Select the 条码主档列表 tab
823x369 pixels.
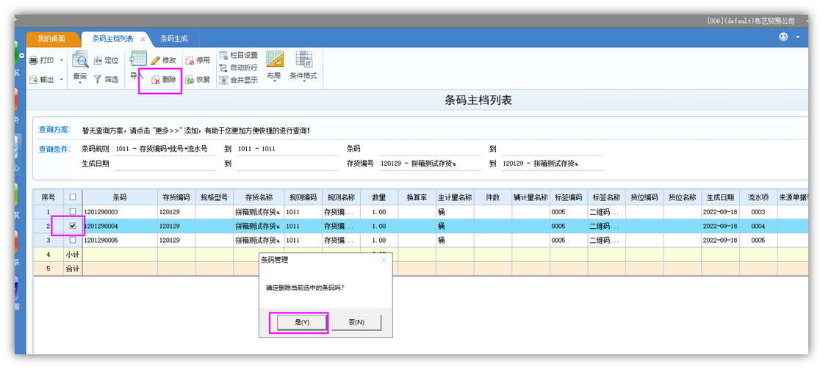coord(113,39)
